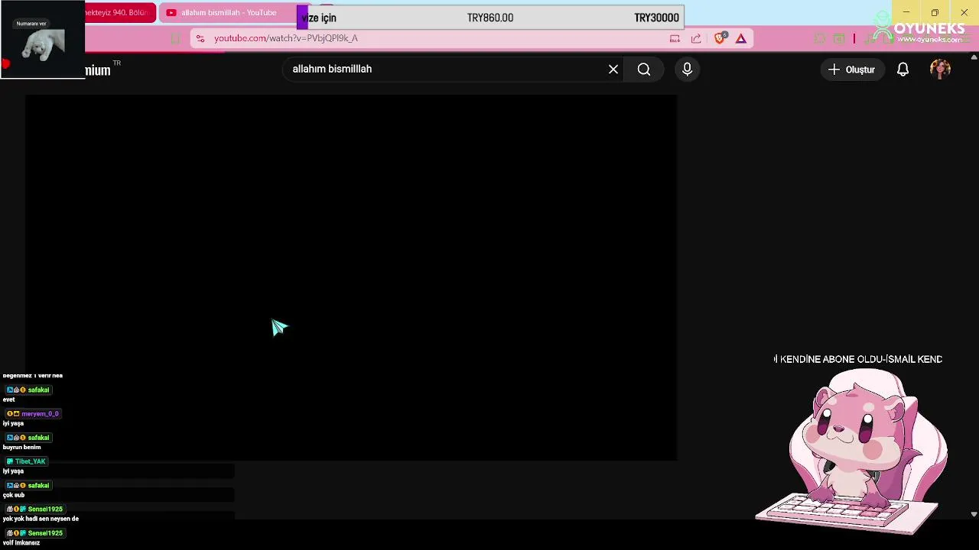Click the screen icon left of share
This screenshot has height=550, width=979.
[675, 38]
